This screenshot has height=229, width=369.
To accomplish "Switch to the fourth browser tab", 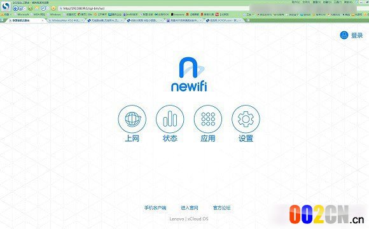I will [144, 20].
